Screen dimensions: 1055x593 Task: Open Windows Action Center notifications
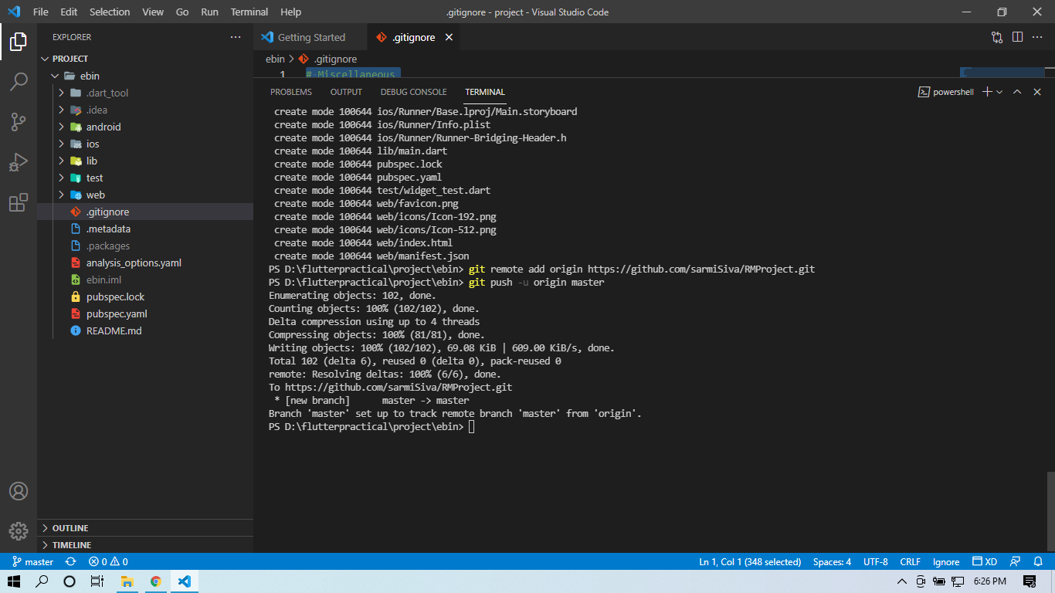tap(1029, 581)
